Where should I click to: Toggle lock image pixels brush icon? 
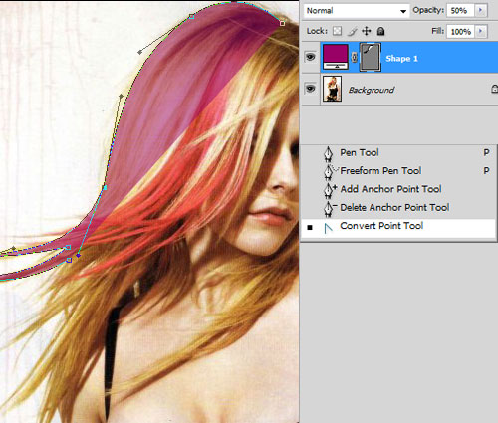coord(352,31)
